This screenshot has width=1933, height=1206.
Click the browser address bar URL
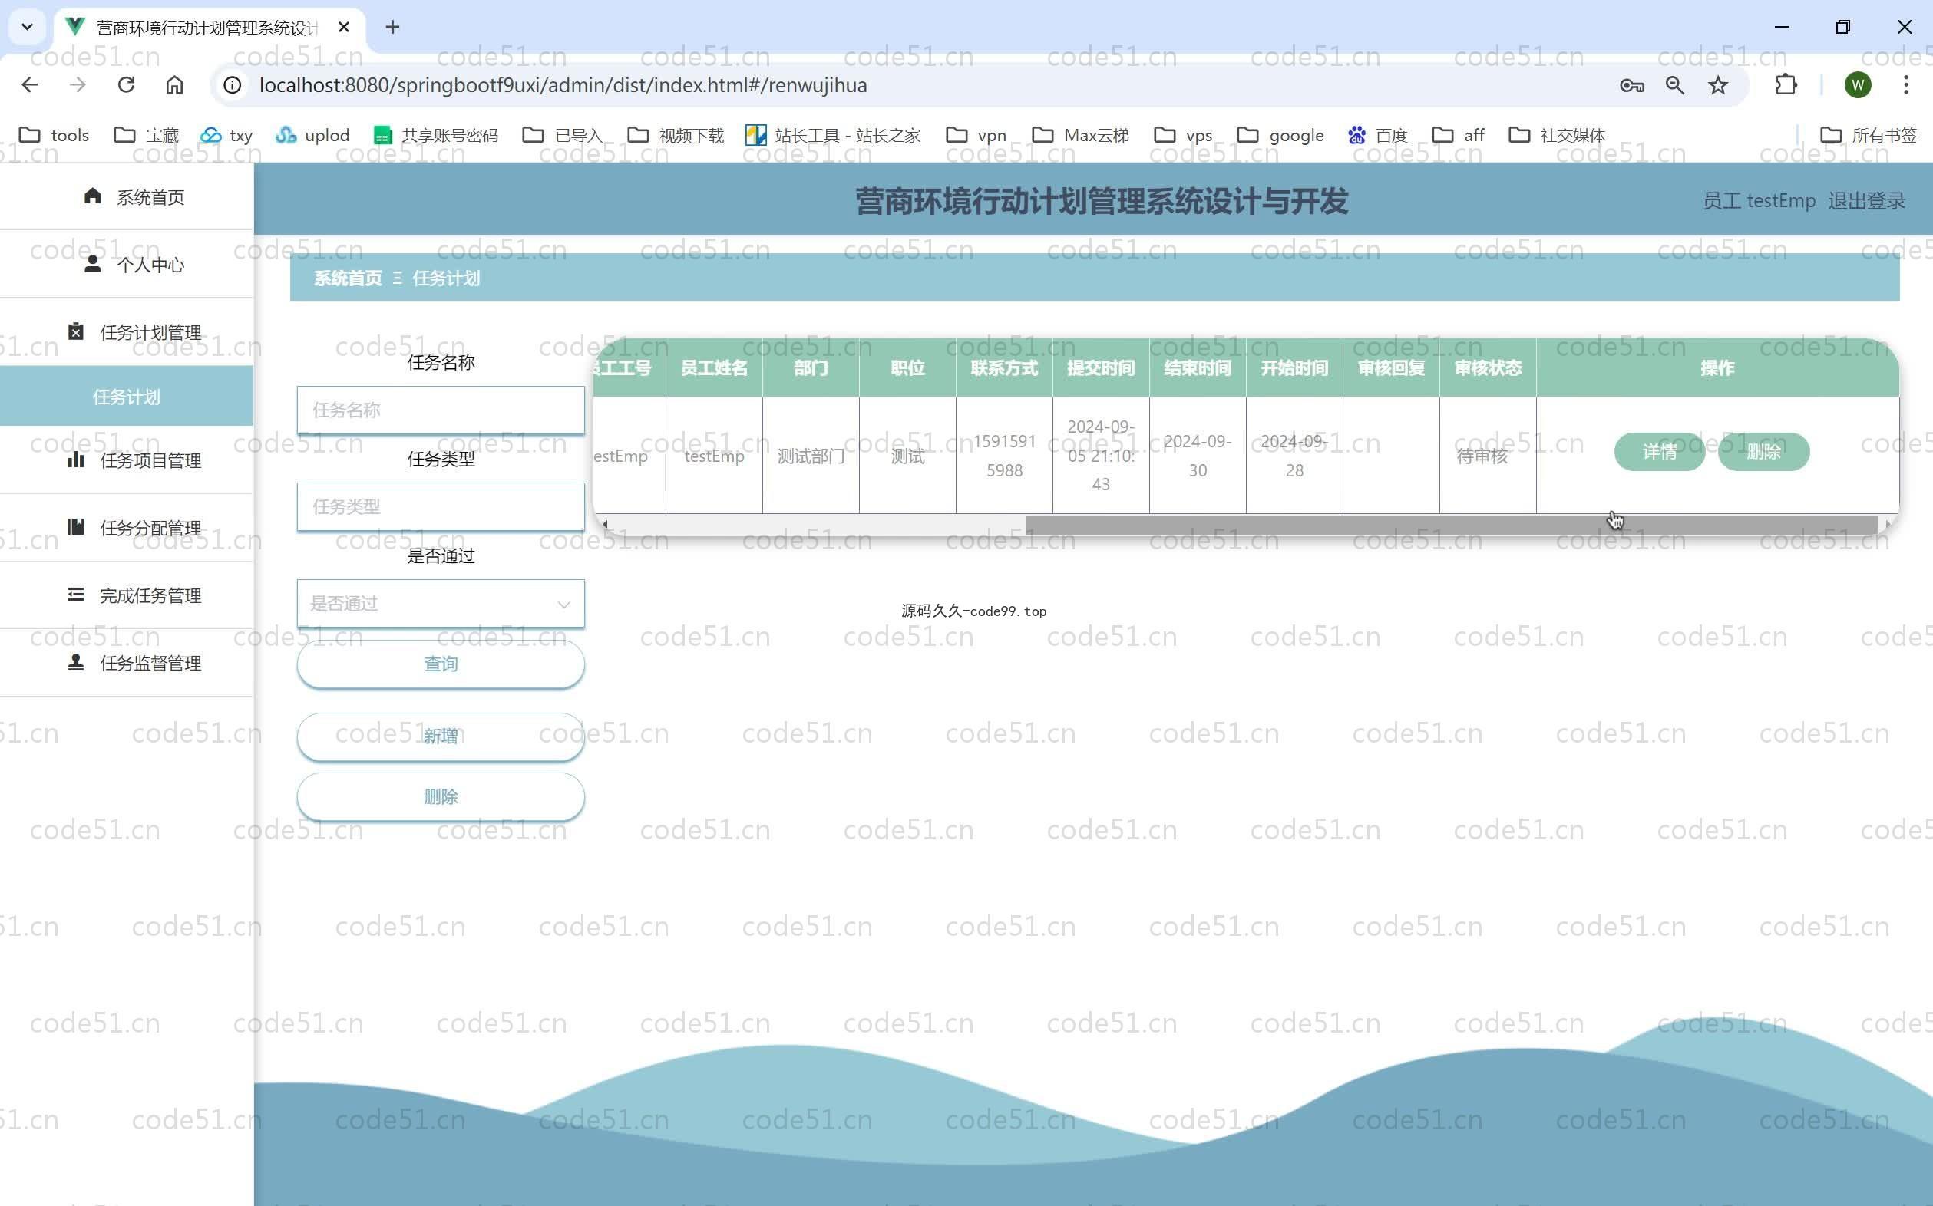coord(563,84)
